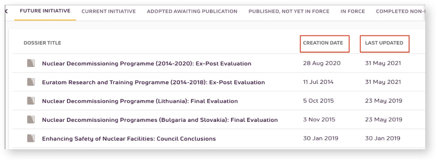Click the Bulgaria and Slovakia dossier icon
Screen dimensions: 437x161
tap(31, 119)
